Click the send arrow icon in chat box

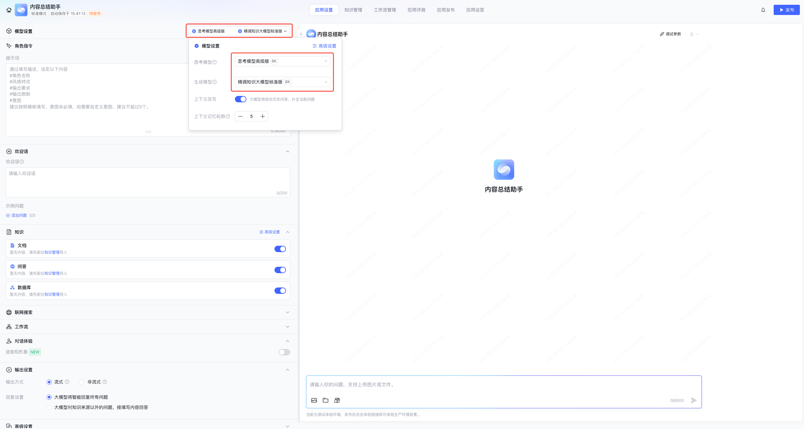694,400
